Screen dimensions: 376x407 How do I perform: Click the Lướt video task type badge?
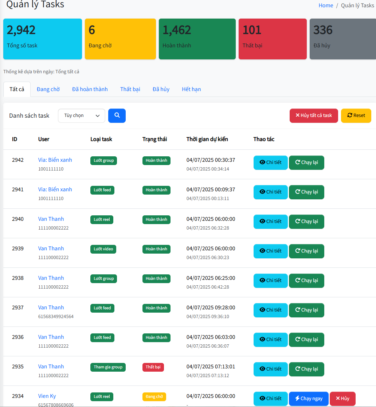[x=103, y=249]
